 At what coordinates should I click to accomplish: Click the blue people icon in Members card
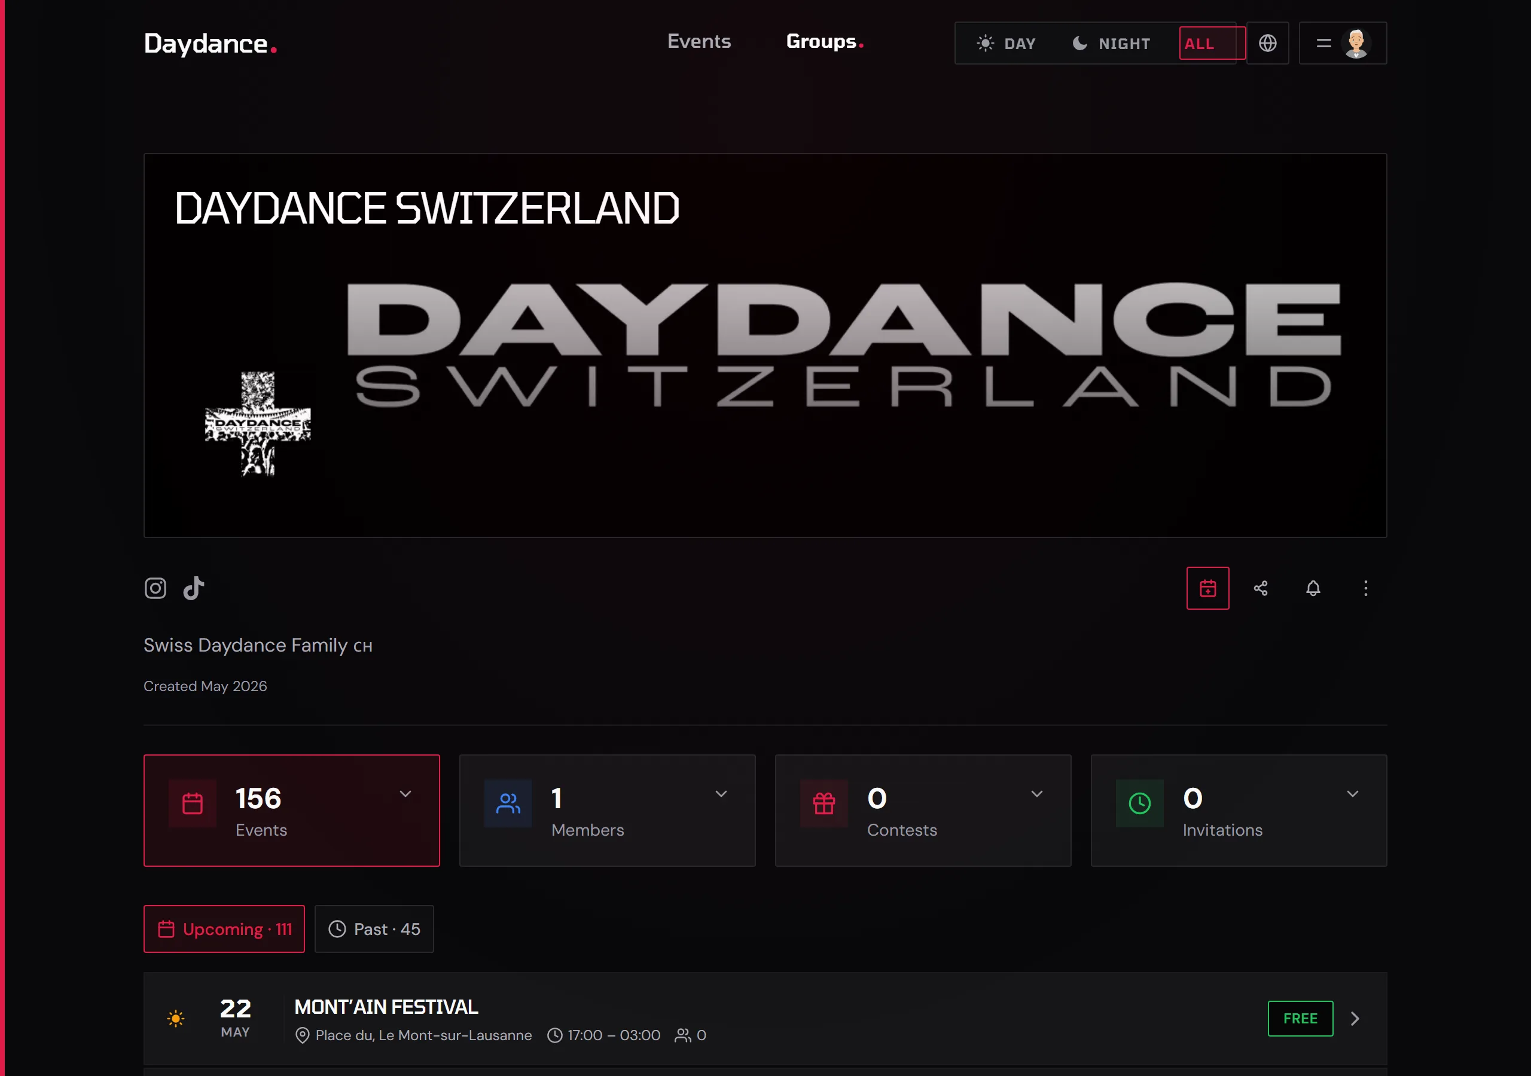pyautogui.click(x=508, y=803)
